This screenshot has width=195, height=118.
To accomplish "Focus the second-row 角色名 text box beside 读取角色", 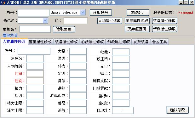I will (x=35, y=29).
